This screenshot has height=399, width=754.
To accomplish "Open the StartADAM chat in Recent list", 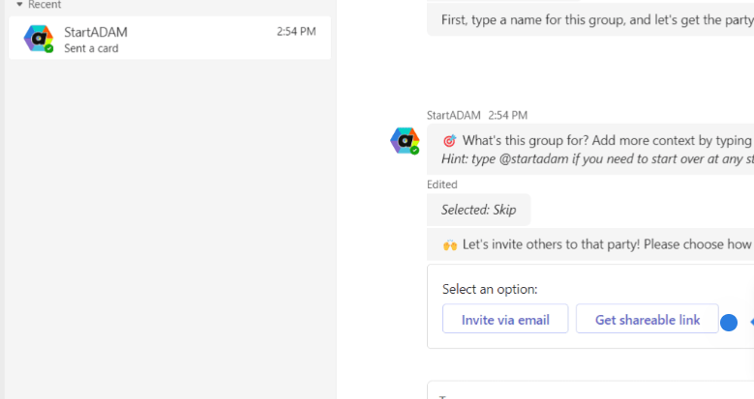I will (x=169, y=39).
